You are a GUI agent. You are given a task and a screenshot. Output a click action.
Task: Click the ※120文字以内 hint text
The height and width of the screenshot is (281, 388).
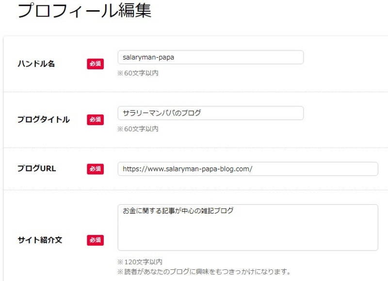click(x=140, y=262)
